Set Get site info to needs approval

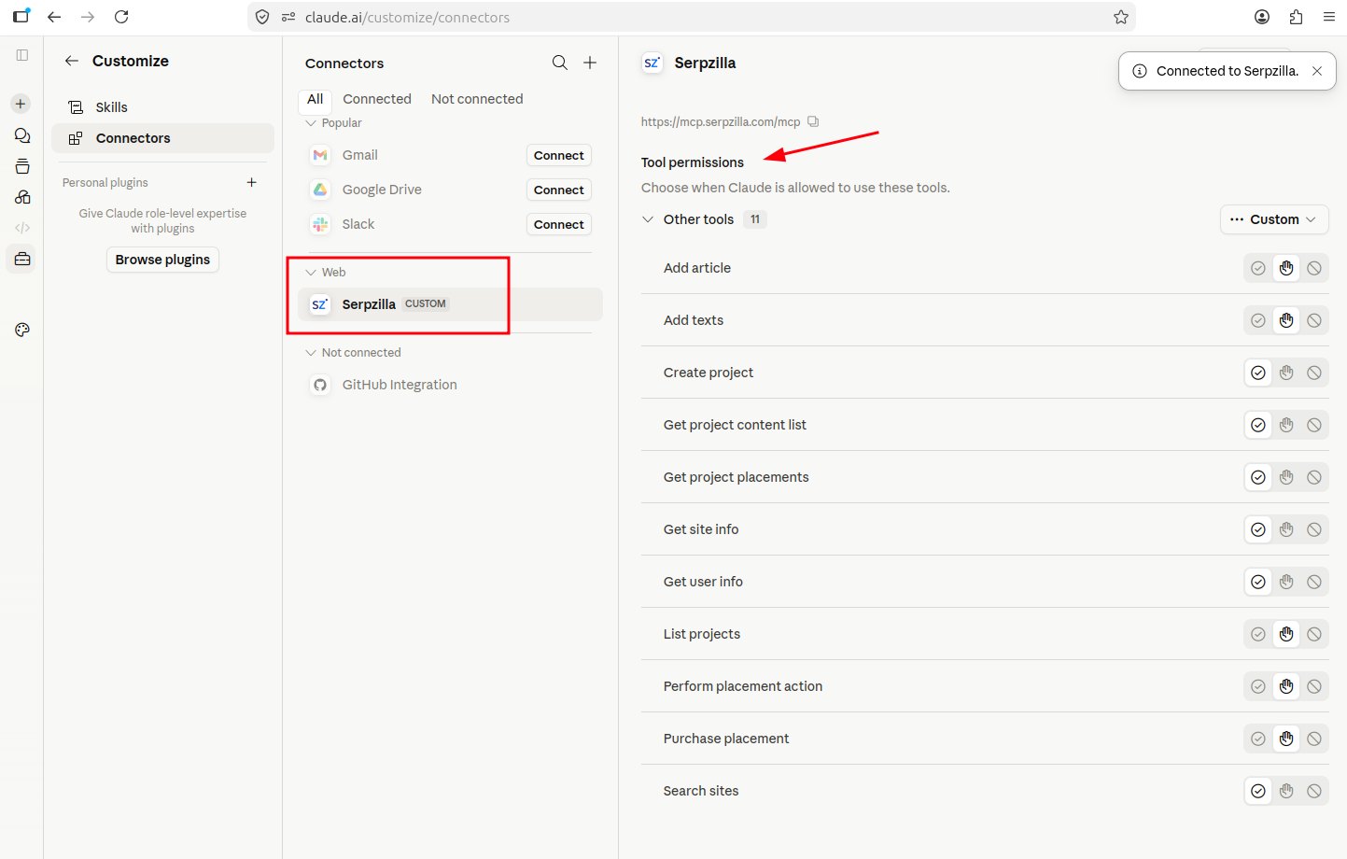[1286, 529]
